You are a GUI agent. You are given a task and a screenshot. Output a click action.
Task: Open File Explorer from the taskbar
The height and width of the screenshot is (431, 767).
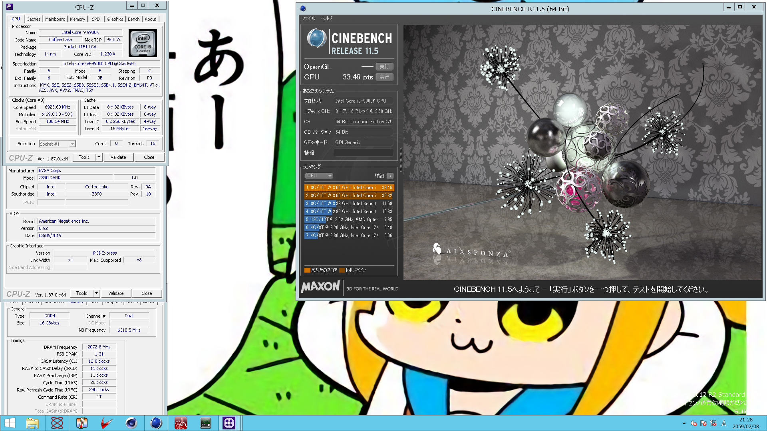32,423
